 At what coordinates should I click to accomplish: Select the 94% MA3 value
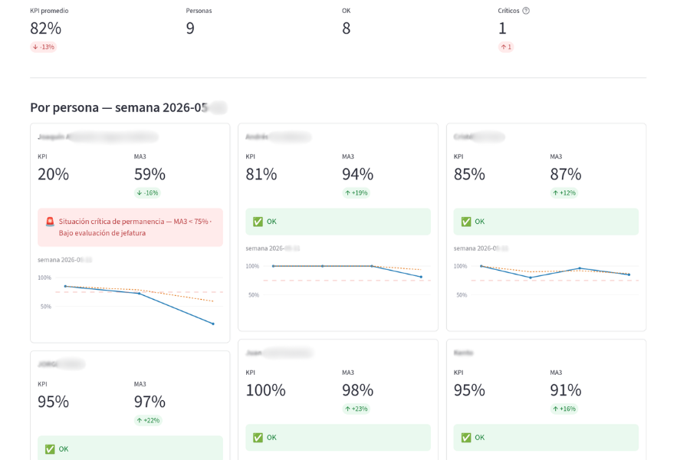tap(358, 174)
